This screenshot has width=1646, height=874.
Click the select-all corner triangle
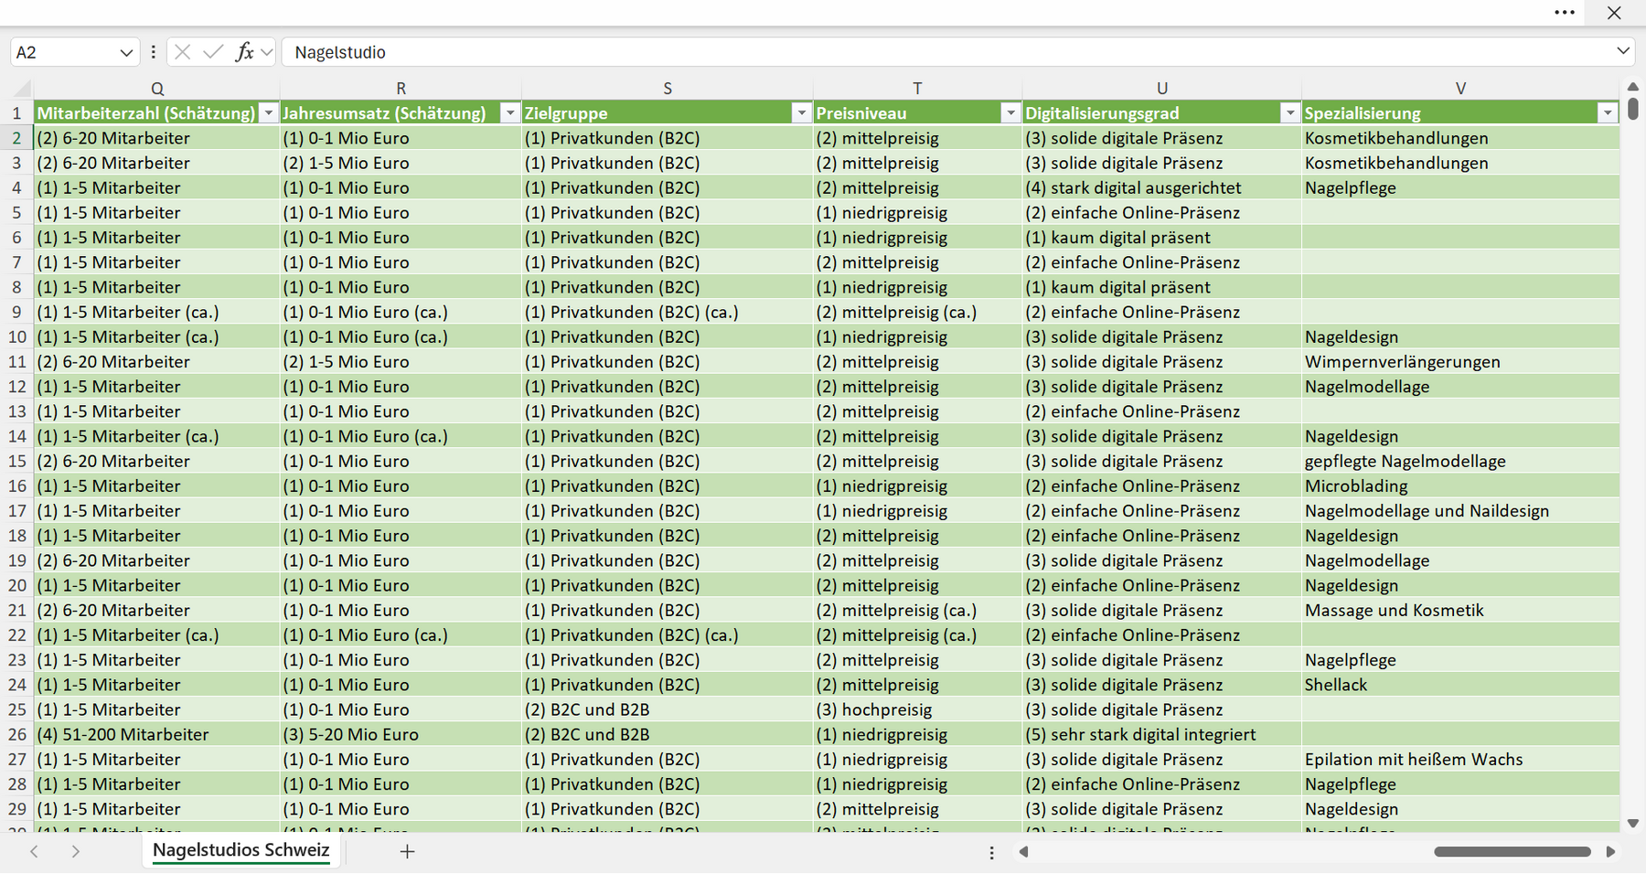pyautogui.click(x=22, y=89)
